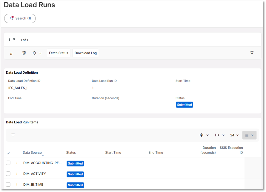Jump to the last page using the skip icon
This screenshot has width=266, height=192.
pyautogui.click(x=218, y=135)
